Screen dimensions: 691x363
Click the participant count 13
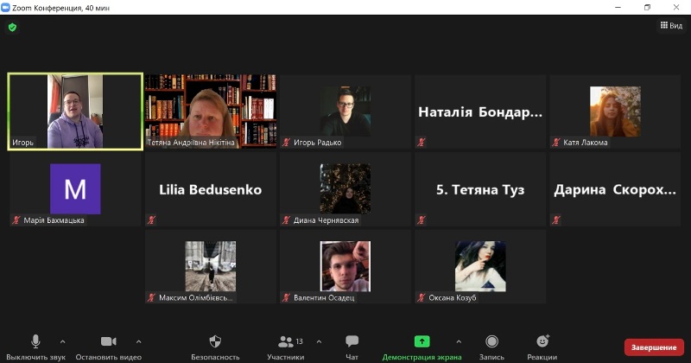click(299, 341)
